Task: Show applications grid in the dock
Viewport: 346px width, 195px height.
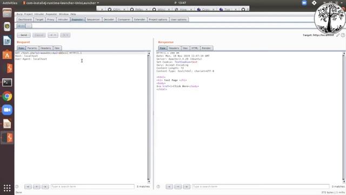Action: pos(7,188)
